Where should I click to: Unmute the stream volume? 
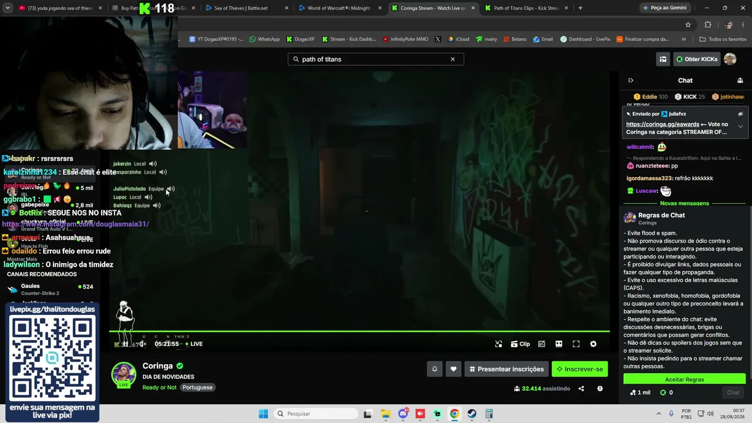pos(143,344)
